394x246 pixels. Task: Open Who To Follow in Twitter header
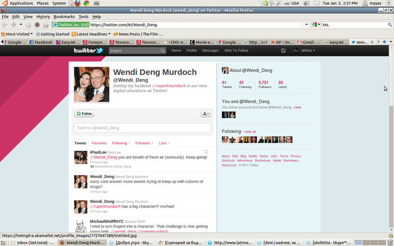click(236, 50)
